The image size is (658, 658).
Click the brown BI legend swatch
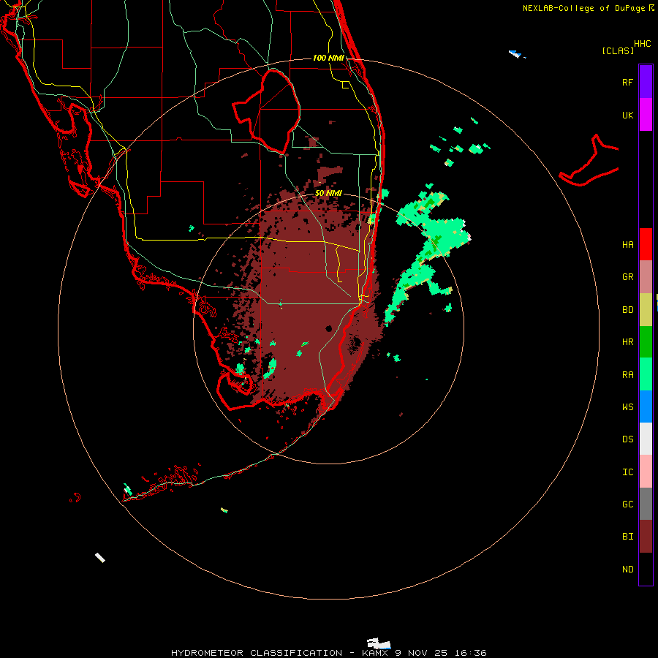click(x=646, y=537)
